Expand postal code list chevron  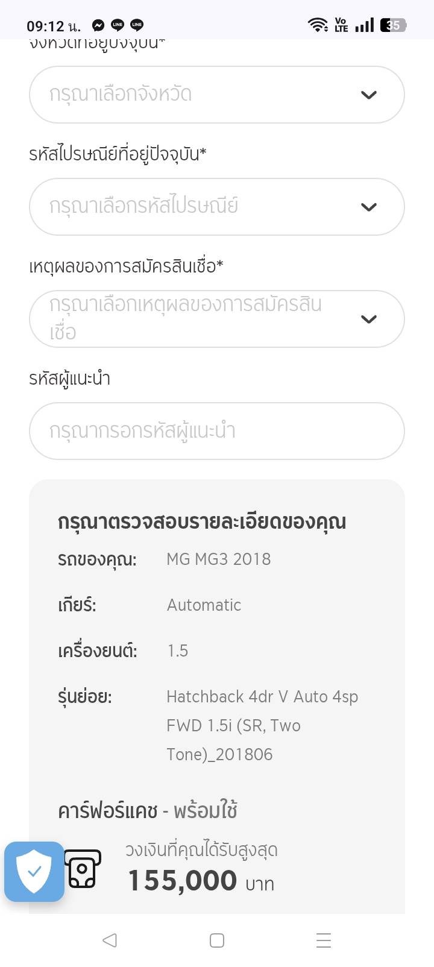click(368, 207)
